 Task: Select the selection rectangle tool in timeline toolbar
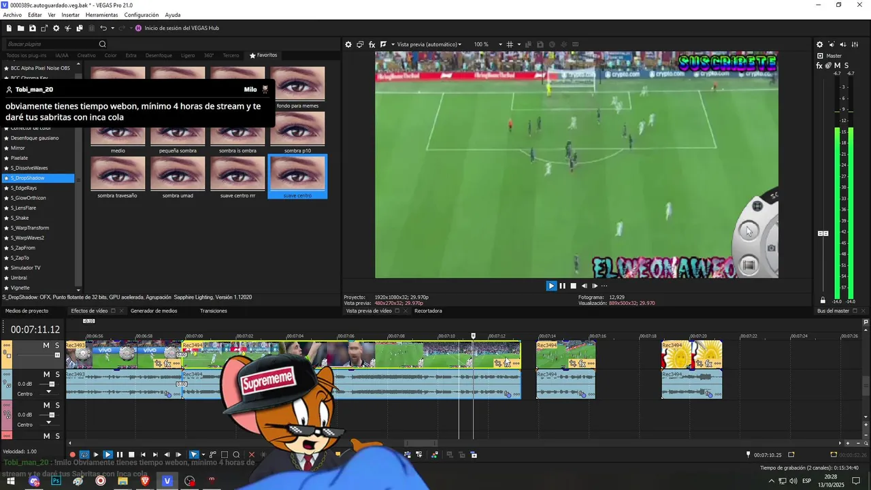coord(225,455)
